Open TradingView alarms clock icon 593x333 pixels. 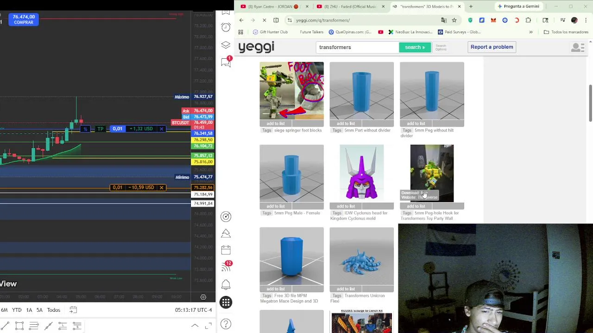(226, 27)
